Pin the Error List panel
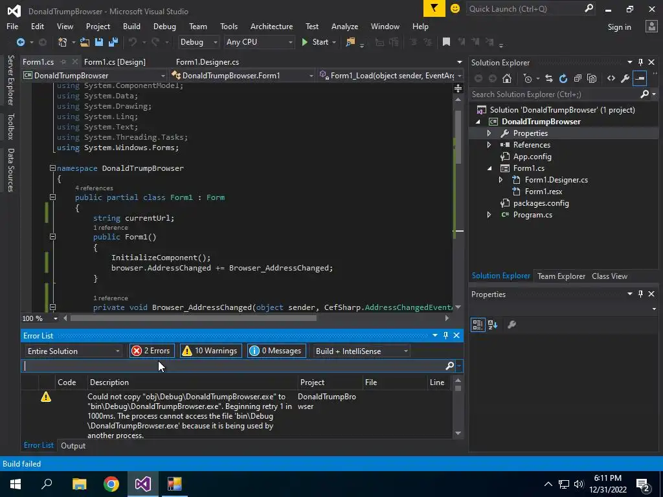The image size is (663, 497). (445, 335)
